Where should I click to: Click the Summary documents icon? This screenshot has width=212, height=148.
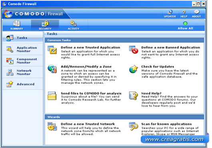tap(17, 24)
